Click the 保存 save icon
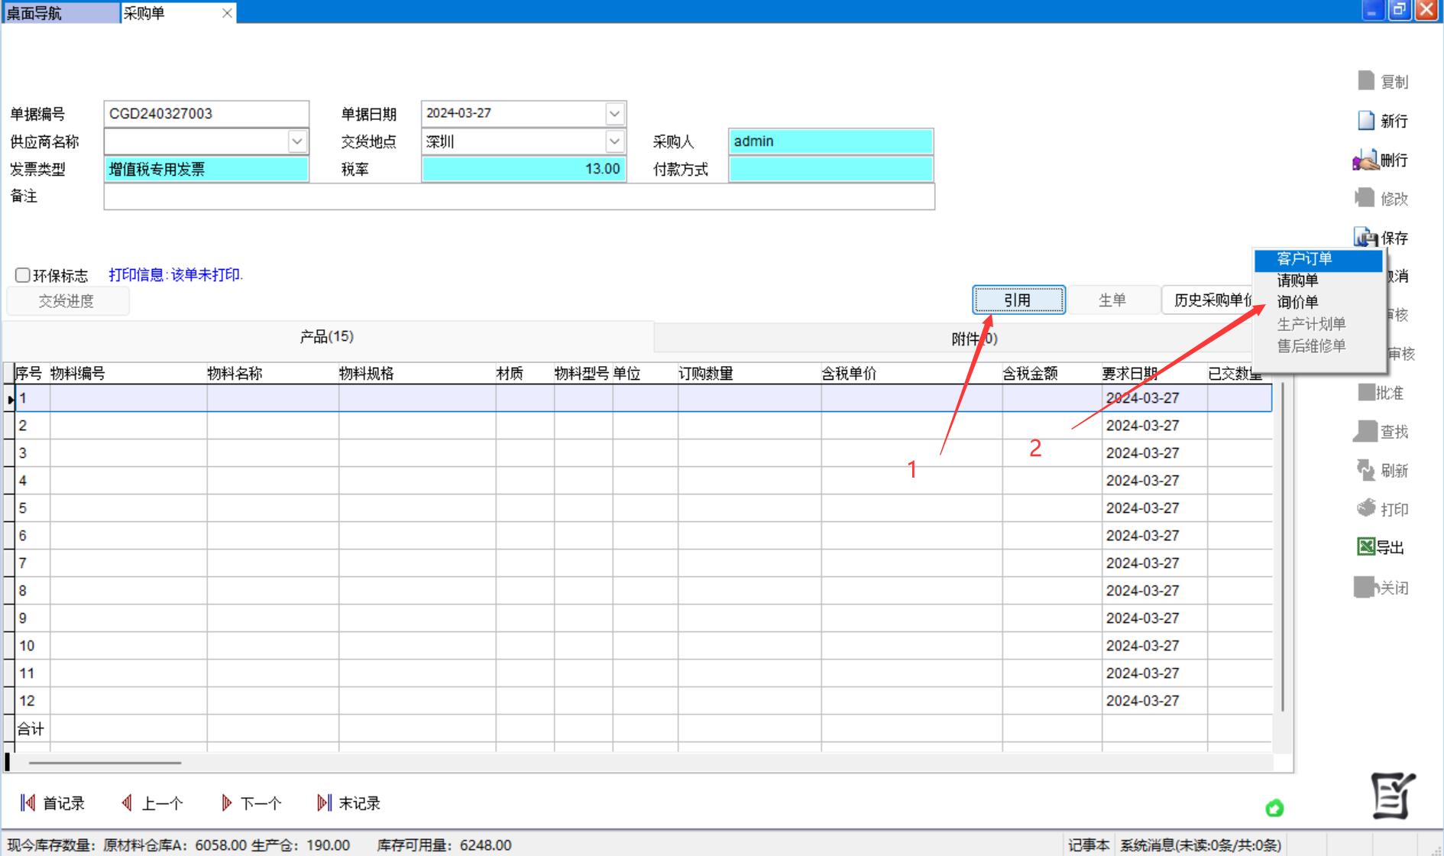This screenshot has width=1444, height=856. (1365, 238)
